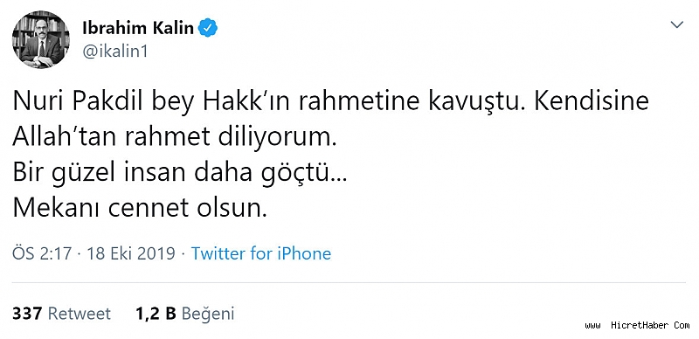
Task: Click the word Retweet beside 337
Action: pos(80,314)
